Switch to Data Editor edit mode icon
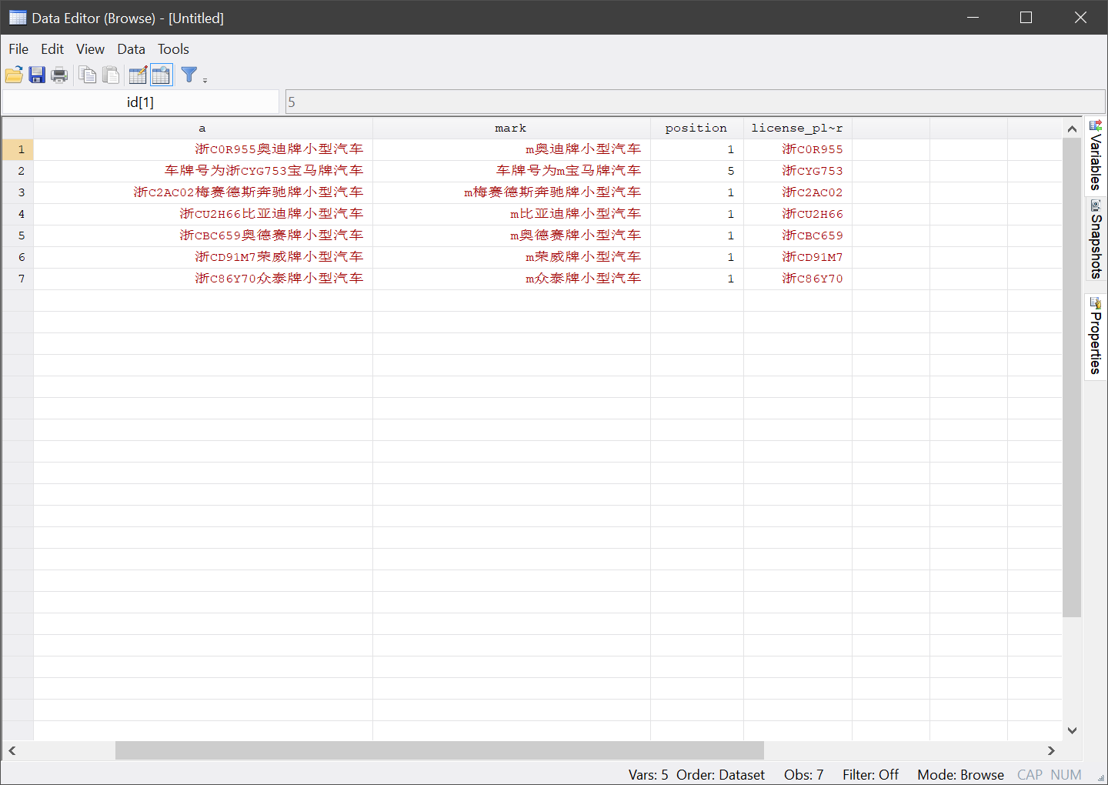This screenshot has height=785, width=1108. 138,75
